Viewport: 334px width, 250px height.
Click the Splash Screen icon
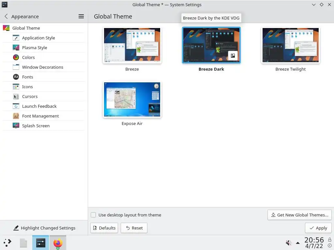pyautogui.click(x=16, y=126)
